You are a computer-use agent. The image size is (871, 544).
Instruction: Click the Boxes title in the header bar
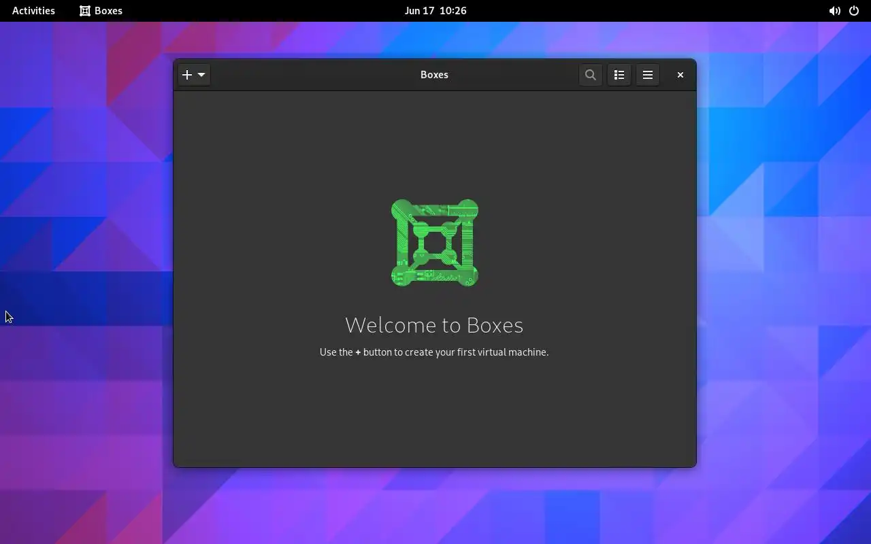[434, 75]
